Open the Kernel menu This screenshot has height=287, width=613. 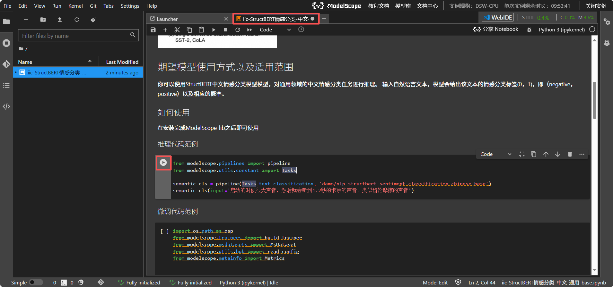tap(75, 6)
